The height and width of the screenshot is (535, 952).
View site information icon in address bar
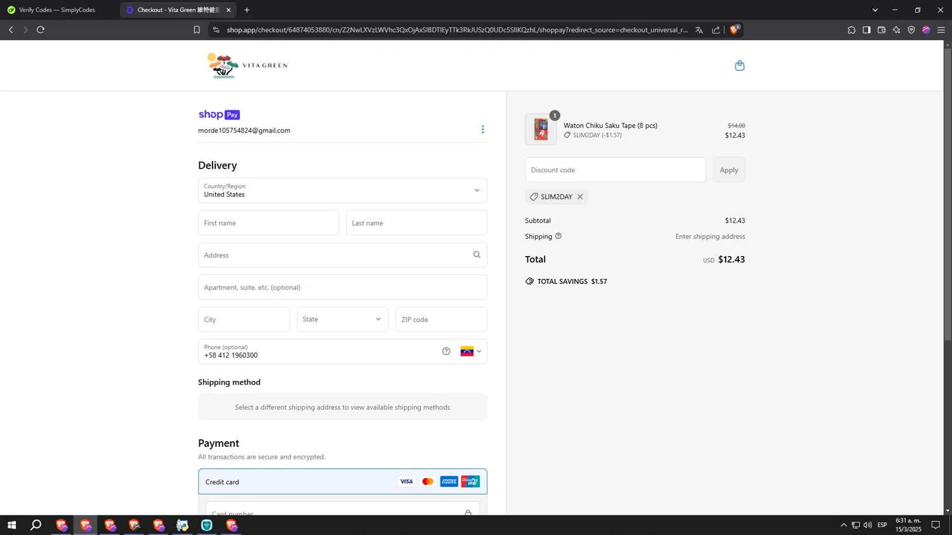(x=216, y=30)
